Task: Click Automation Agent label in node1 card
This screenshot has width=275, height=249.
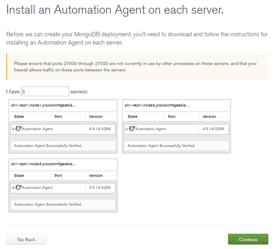Action: 37,129
